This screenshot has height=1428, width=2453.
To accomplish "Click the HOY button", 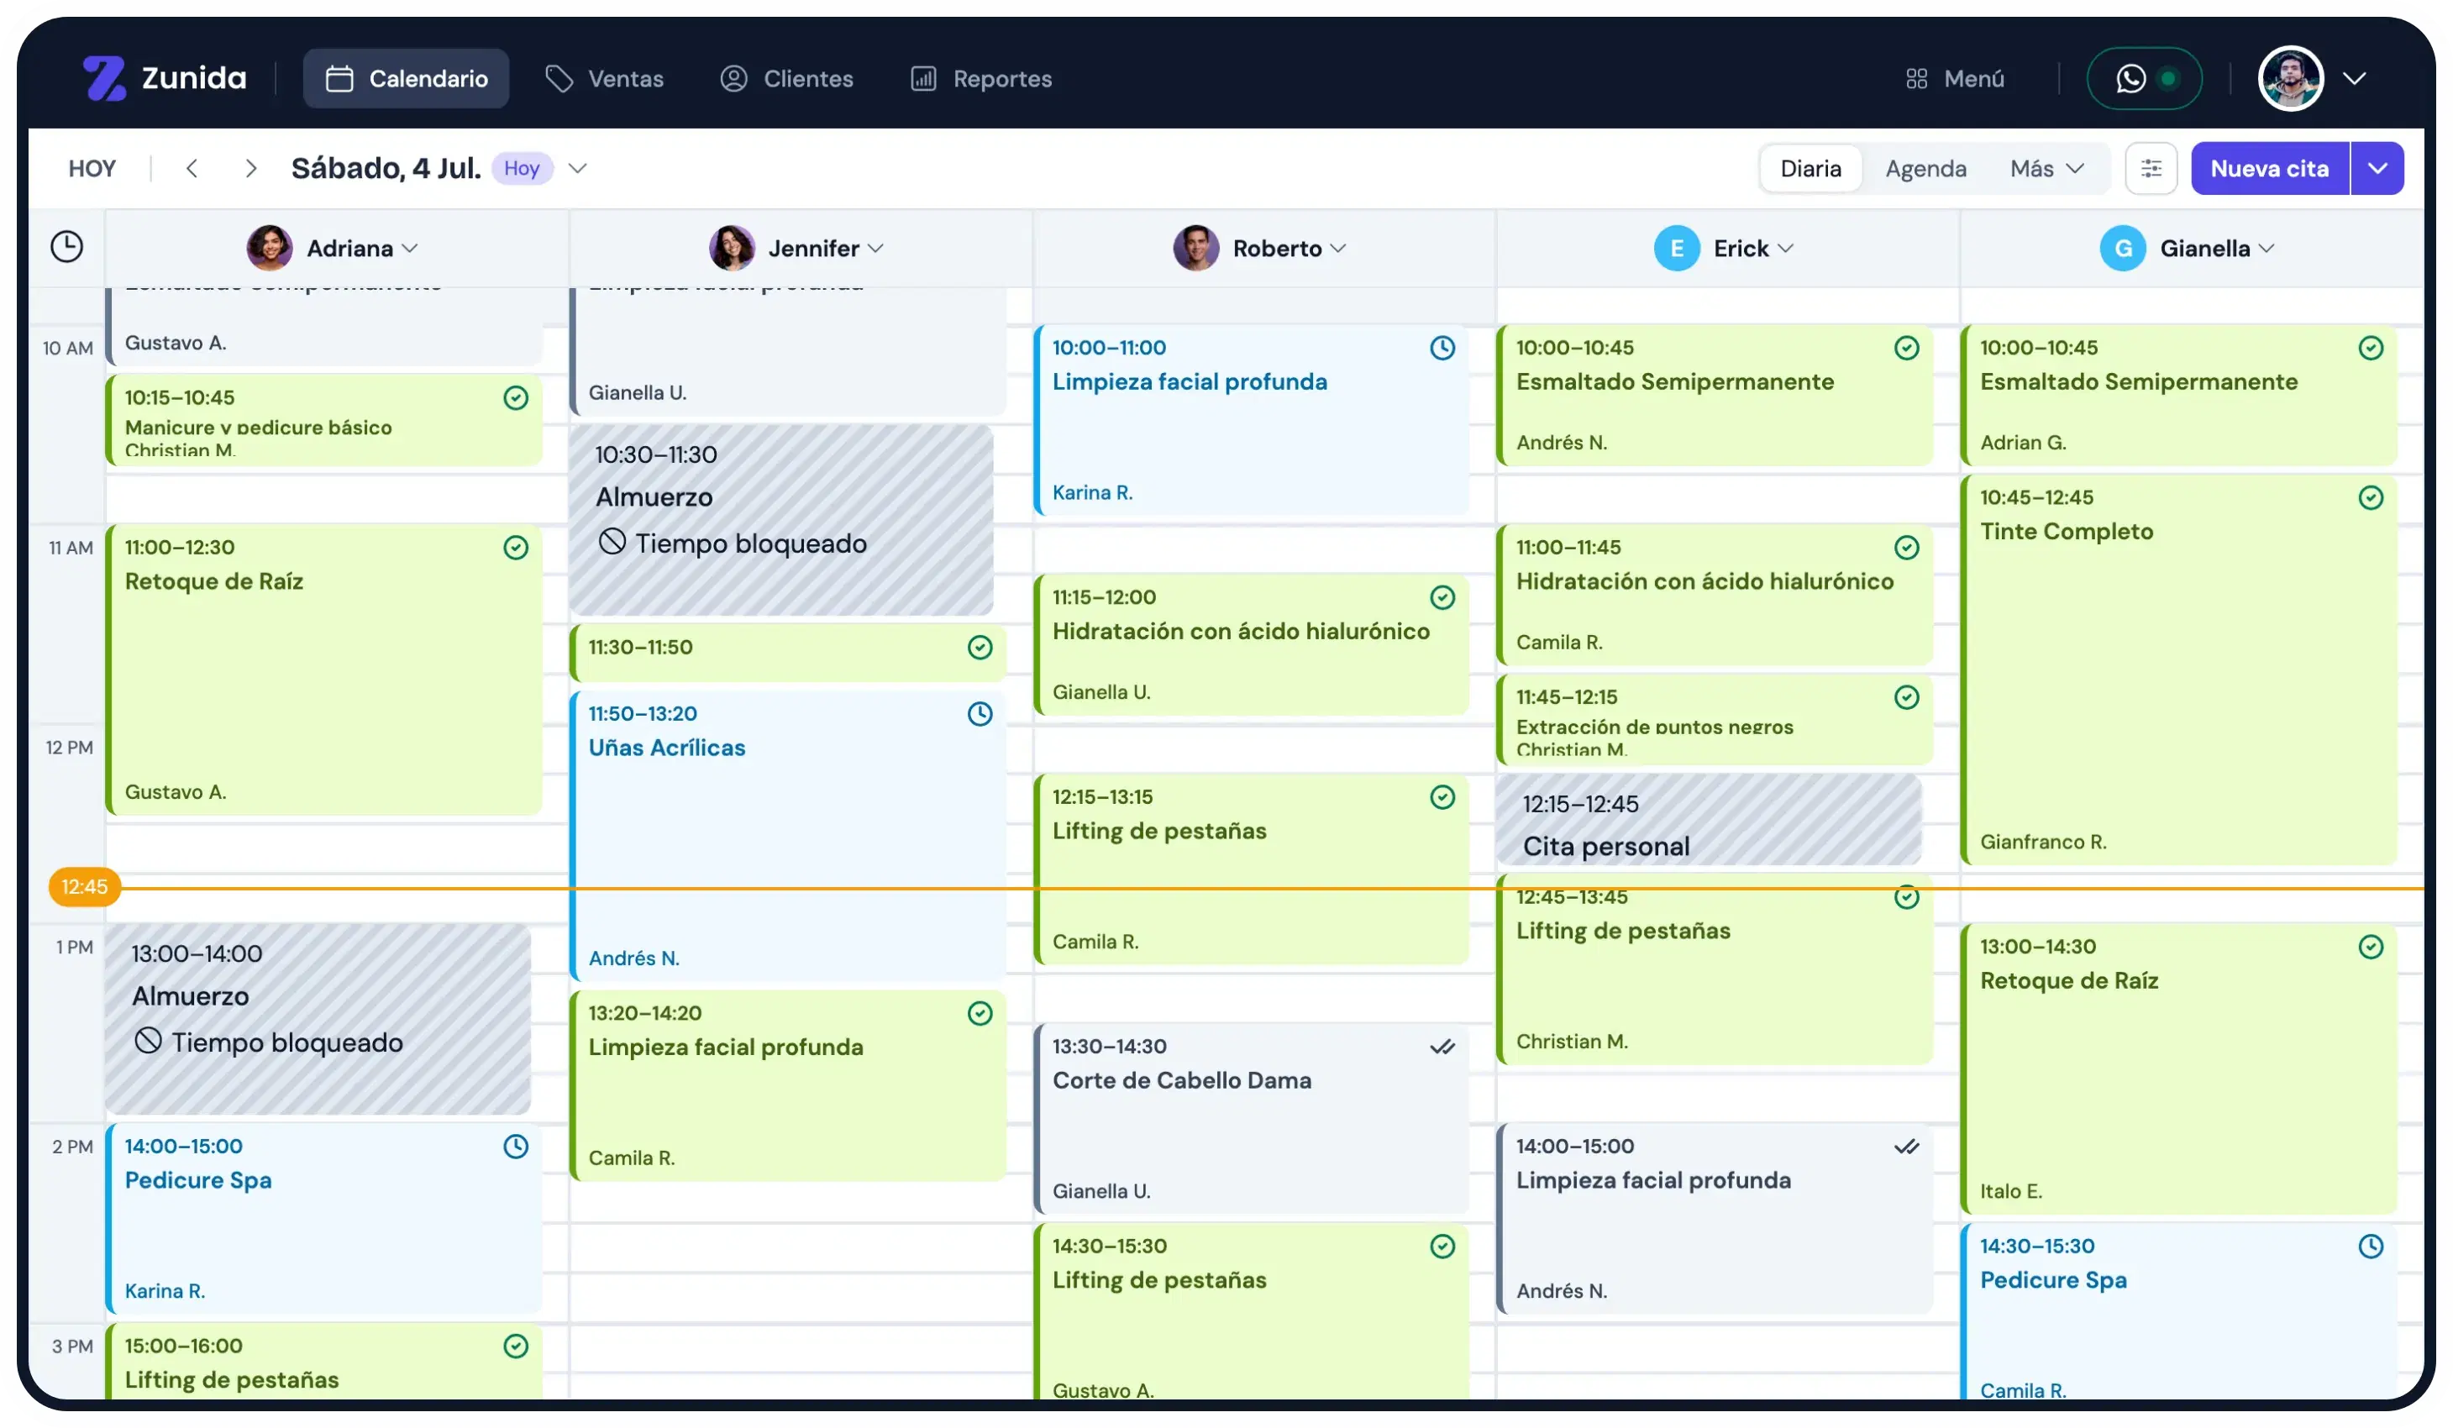I will click(92, 168).
